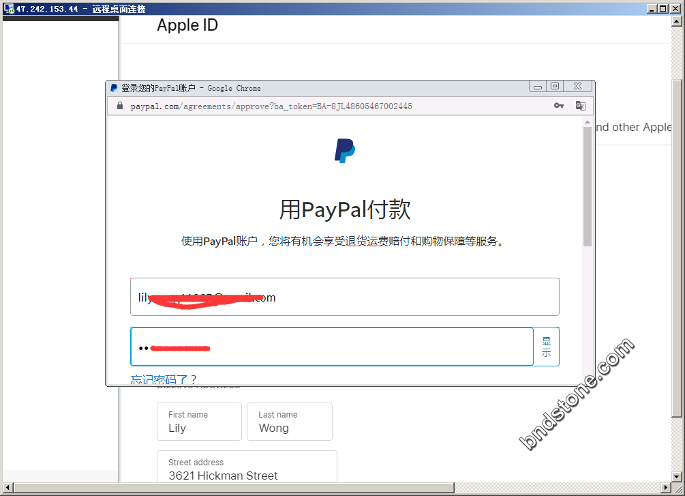Click the Remote Desktop horizontal scrollbar thumb
Viewport: 685px width, 496px height.
click(x=233, y=487)
